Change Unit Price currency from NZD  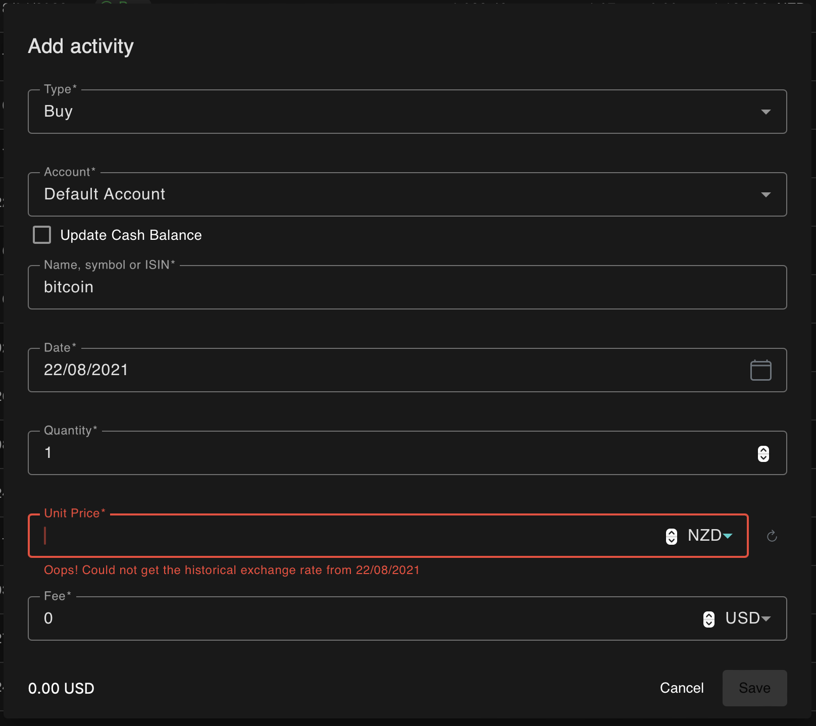click(709, 536)
